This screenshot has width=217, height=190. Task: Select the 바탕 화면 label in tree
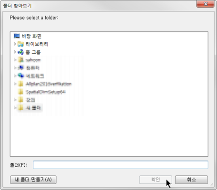coord(31,36)
